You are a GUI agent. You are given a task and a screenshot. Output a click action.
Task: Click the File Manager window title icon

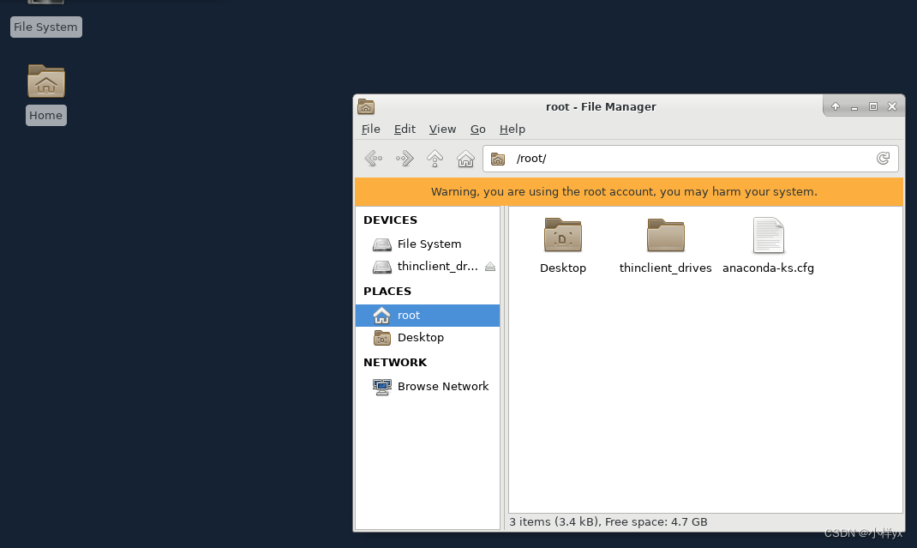[x=366, y=106]
